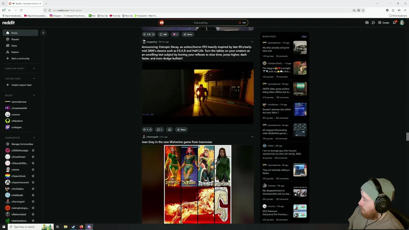Viewport: 409px width, 230px height.
Task: Click the Find anything search field
Action: 201,23
